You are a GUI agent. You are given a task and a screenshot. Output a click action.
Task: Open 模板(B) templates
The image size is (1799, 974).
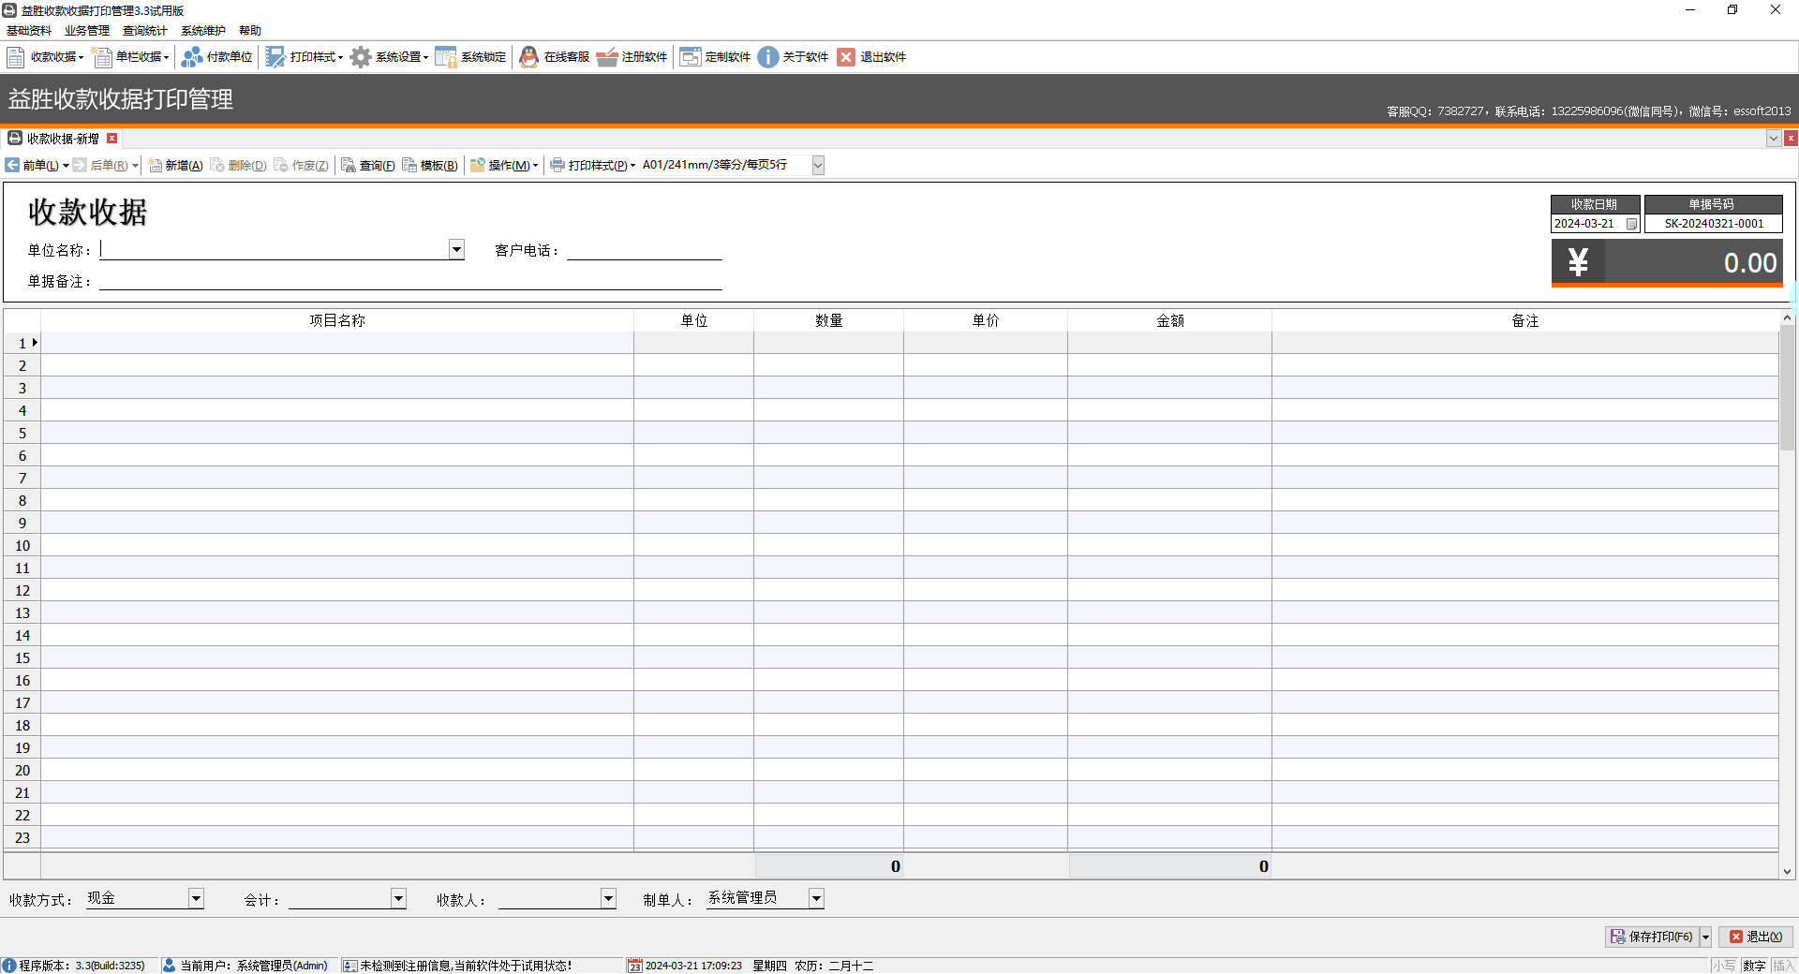click(430, 166)
